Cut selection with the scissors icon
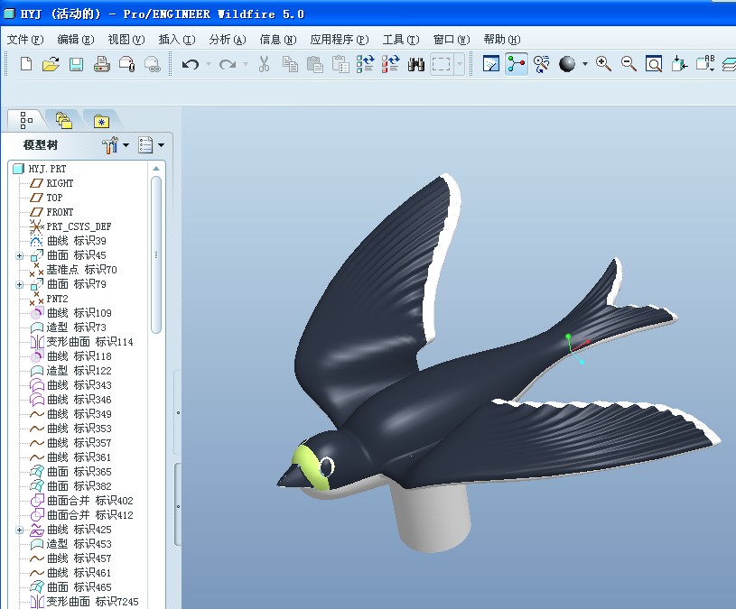The height and width of the screenshot is (609, 736). point(265,64)
